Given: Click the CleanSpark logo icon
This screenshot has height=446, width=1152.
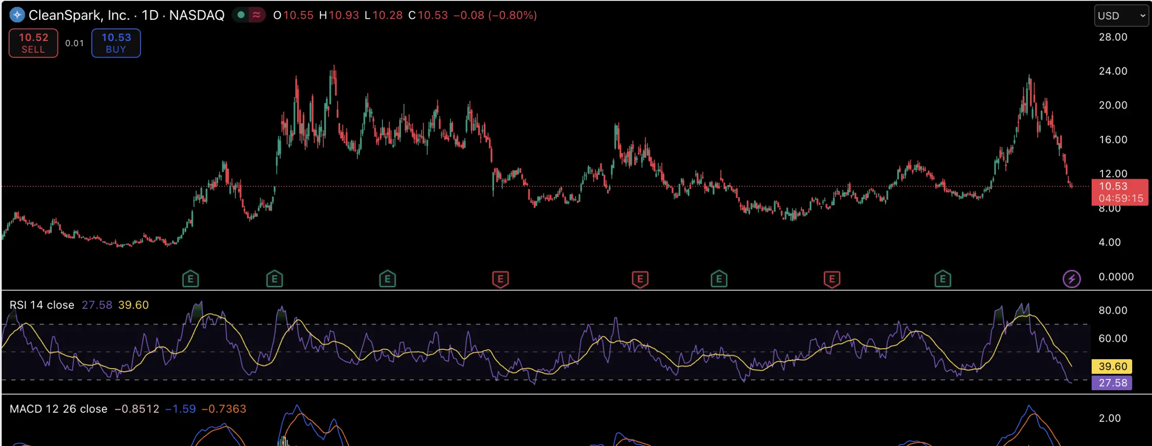Looking at the screenshot, I should point(17,15).
